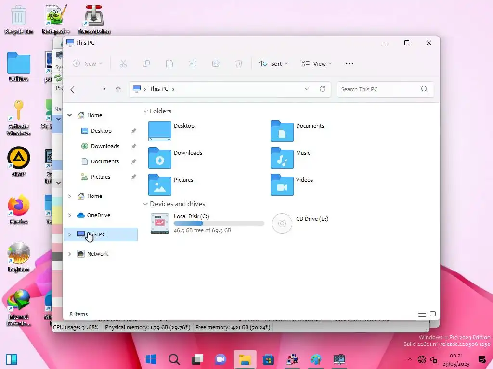Viewport: 493px width, 369px height.
Task: Select CD Drive (D:)
Action: (x=300, y=223)
